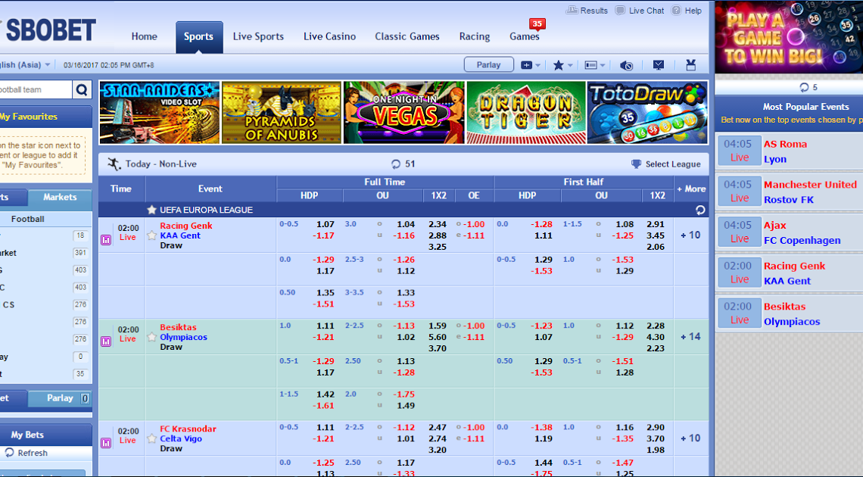Select Olympiacos 1X2 odds 5.60
The width and height of the screenshot is (863, 477).
pos(438,337)
